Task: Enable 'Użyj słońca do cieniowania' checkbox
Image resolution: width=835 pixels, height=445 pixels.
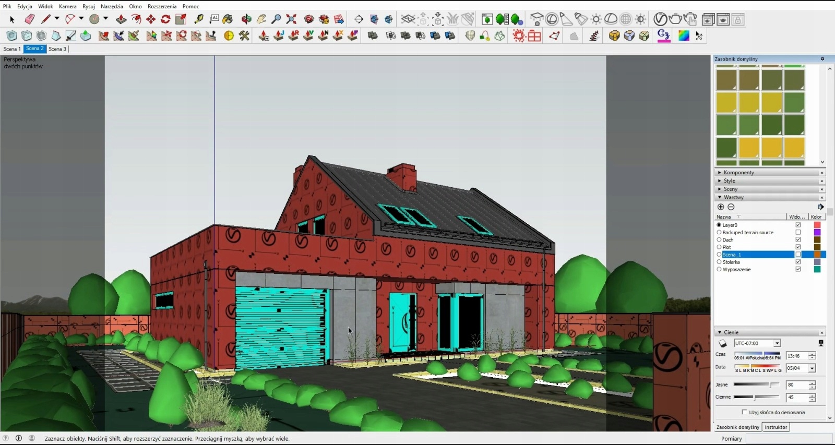Action: 744,412
